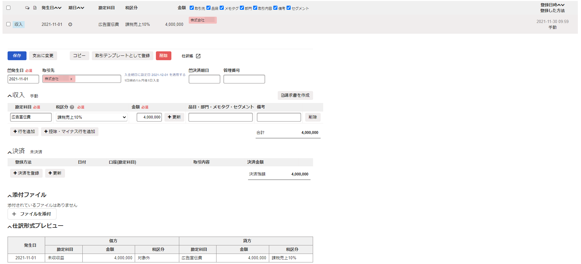Click the empty 決済期日 input field

pyautogui.click(x=205, y=79)
